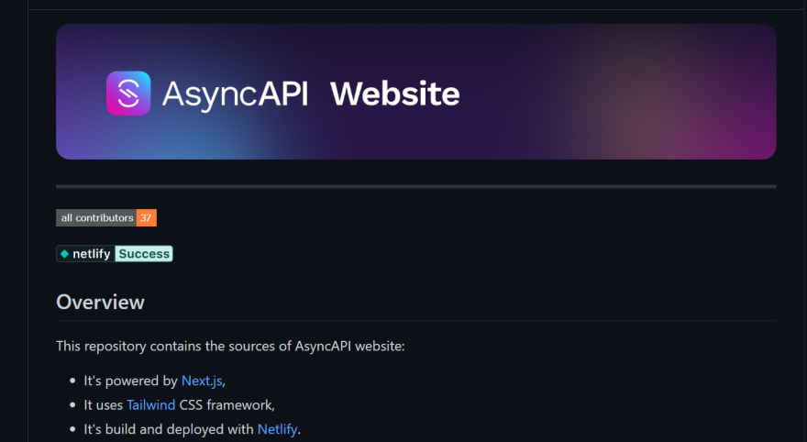
Task: Follow the Next.js link
Action: pyautogui.click(x=202, y=381)
